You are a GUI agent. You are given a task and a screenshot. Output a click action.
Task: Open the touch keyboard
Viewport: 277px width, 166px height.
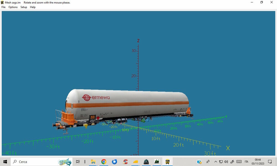coord(239,162)
